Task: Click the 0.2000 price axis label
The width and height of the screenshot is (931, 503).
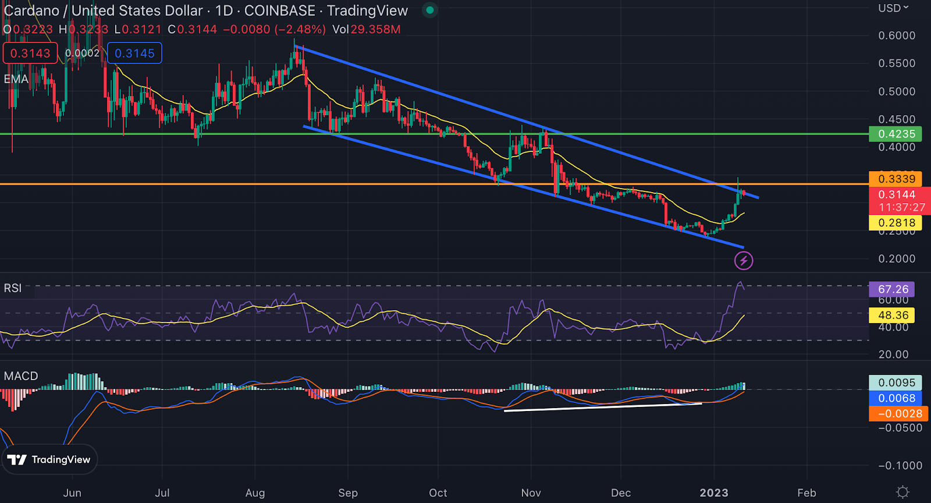Action: coord(896,258)
